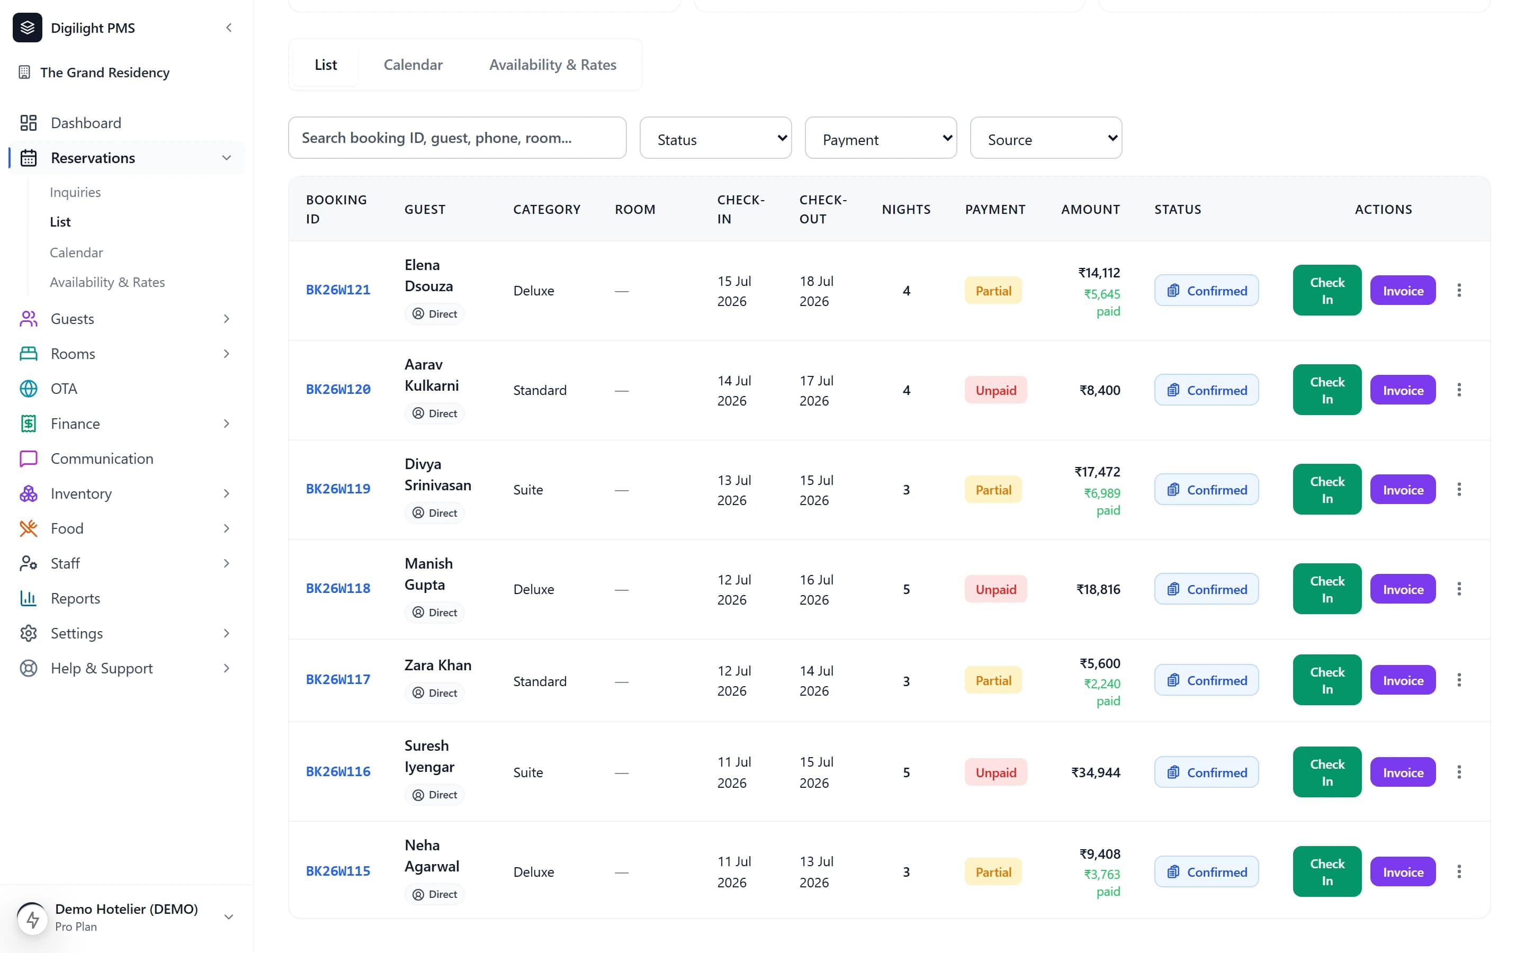This screenshot has width=1525, height=953.
Task: Click the Direct source tag under Zara Khan
Action: pos(434,694)
